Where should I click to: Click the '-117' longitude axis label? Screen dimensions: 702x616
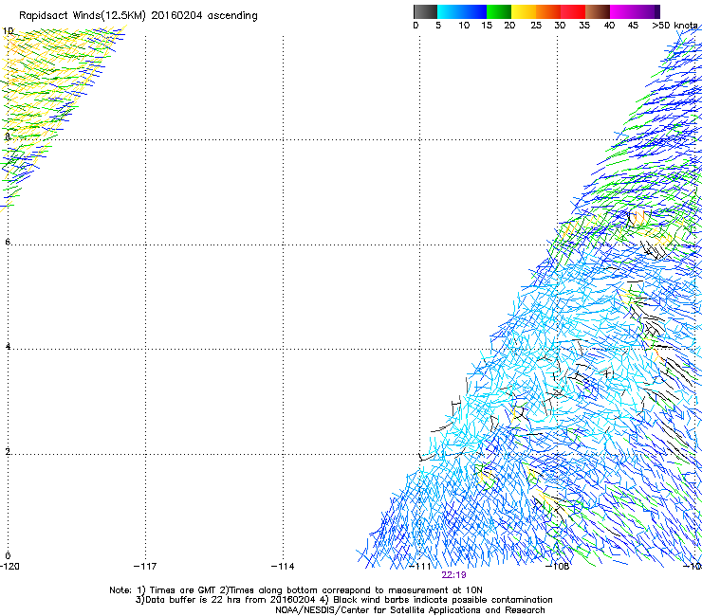[145, 567]
